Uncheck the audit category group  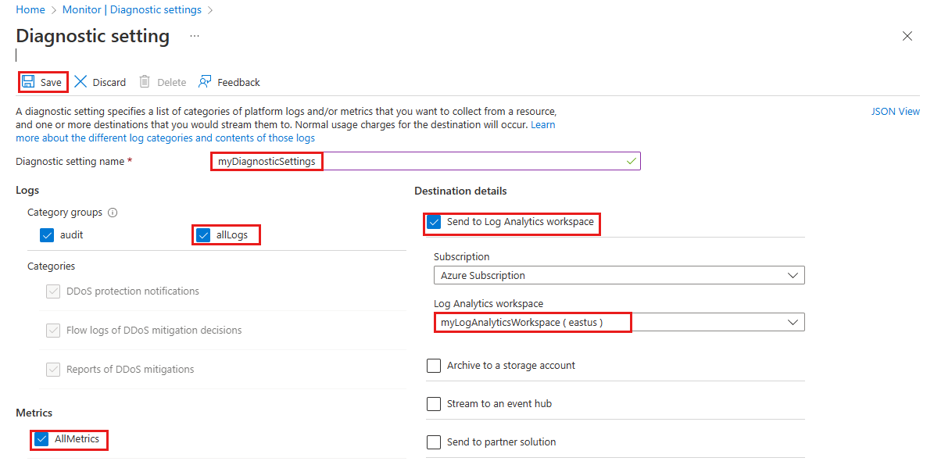point(48,234)
